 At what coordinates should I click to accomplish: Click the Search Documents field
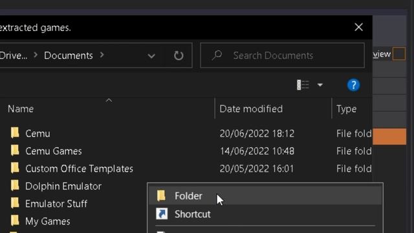click(282, 56)
